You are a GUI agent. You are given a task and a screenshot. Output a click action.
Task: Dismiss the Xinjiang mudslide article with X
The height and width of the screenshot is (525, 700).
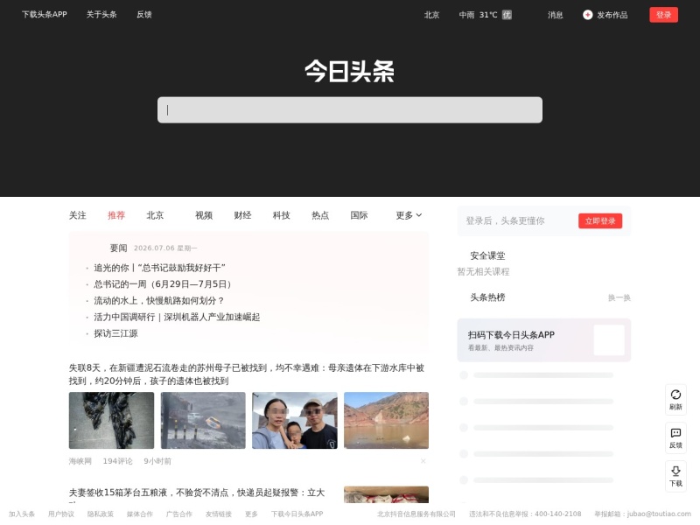coord(423,461)
